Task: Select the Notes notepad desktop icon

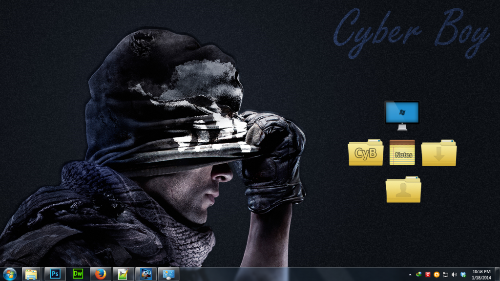Action: point(402,152)
